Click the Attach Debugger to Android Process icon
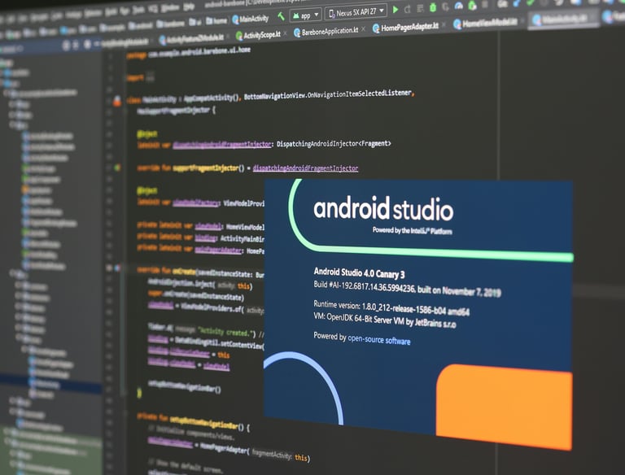625x475 pixels. pyautogui.click(x=472, y=6)
